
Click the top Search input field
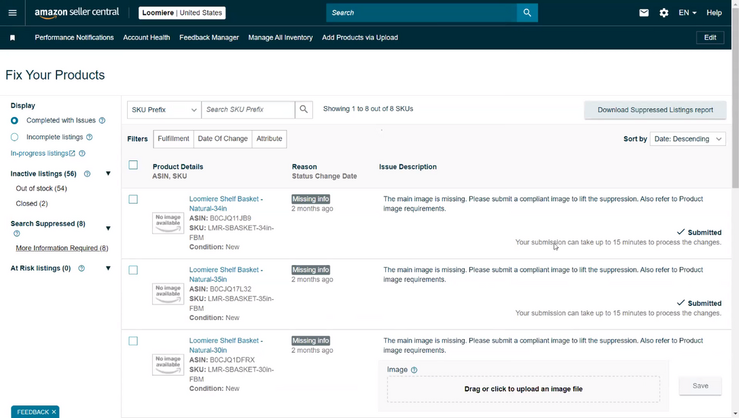click(421, 13)
